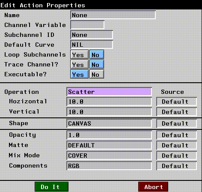
Task: Click the Default source for Shape
Action: (177, 123)
